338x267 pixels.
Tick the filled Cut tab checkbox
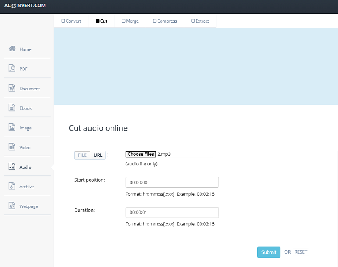pos(98,21)
